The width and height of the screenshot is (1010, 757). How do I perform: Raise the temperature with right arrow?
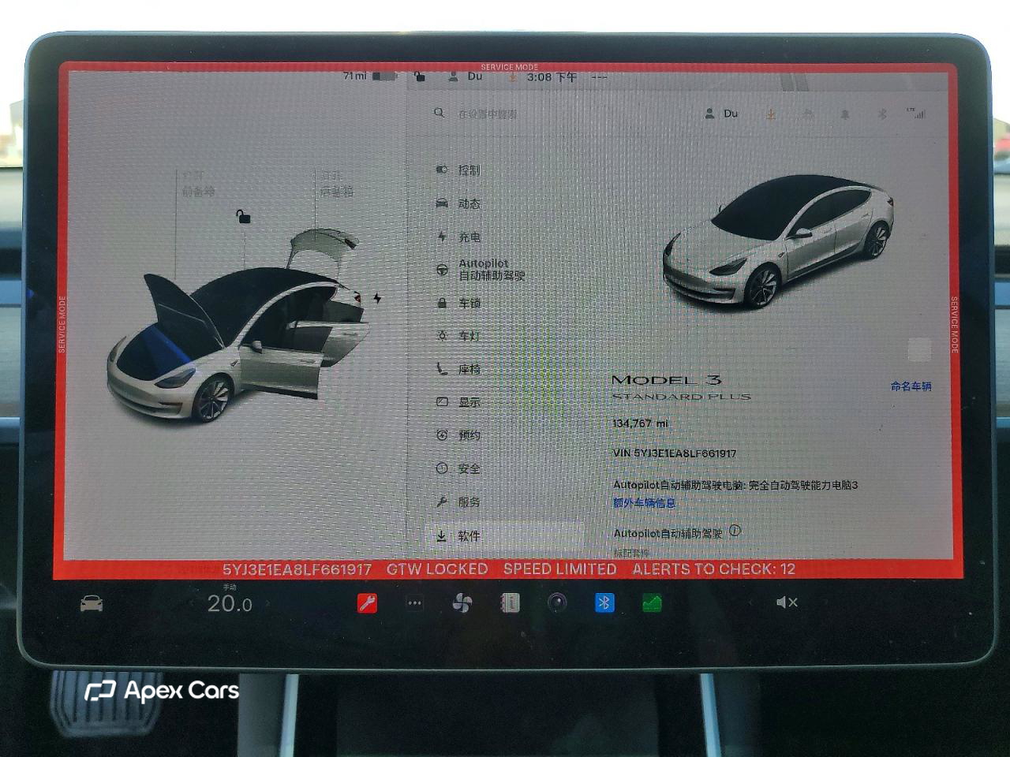pyautogui.click(x=267, y=603)
